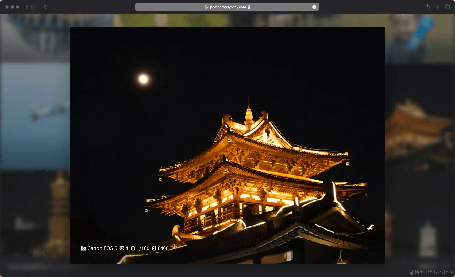Click the ISO info icon
This screenshot has width=455, height=277.
click(154, 248)
